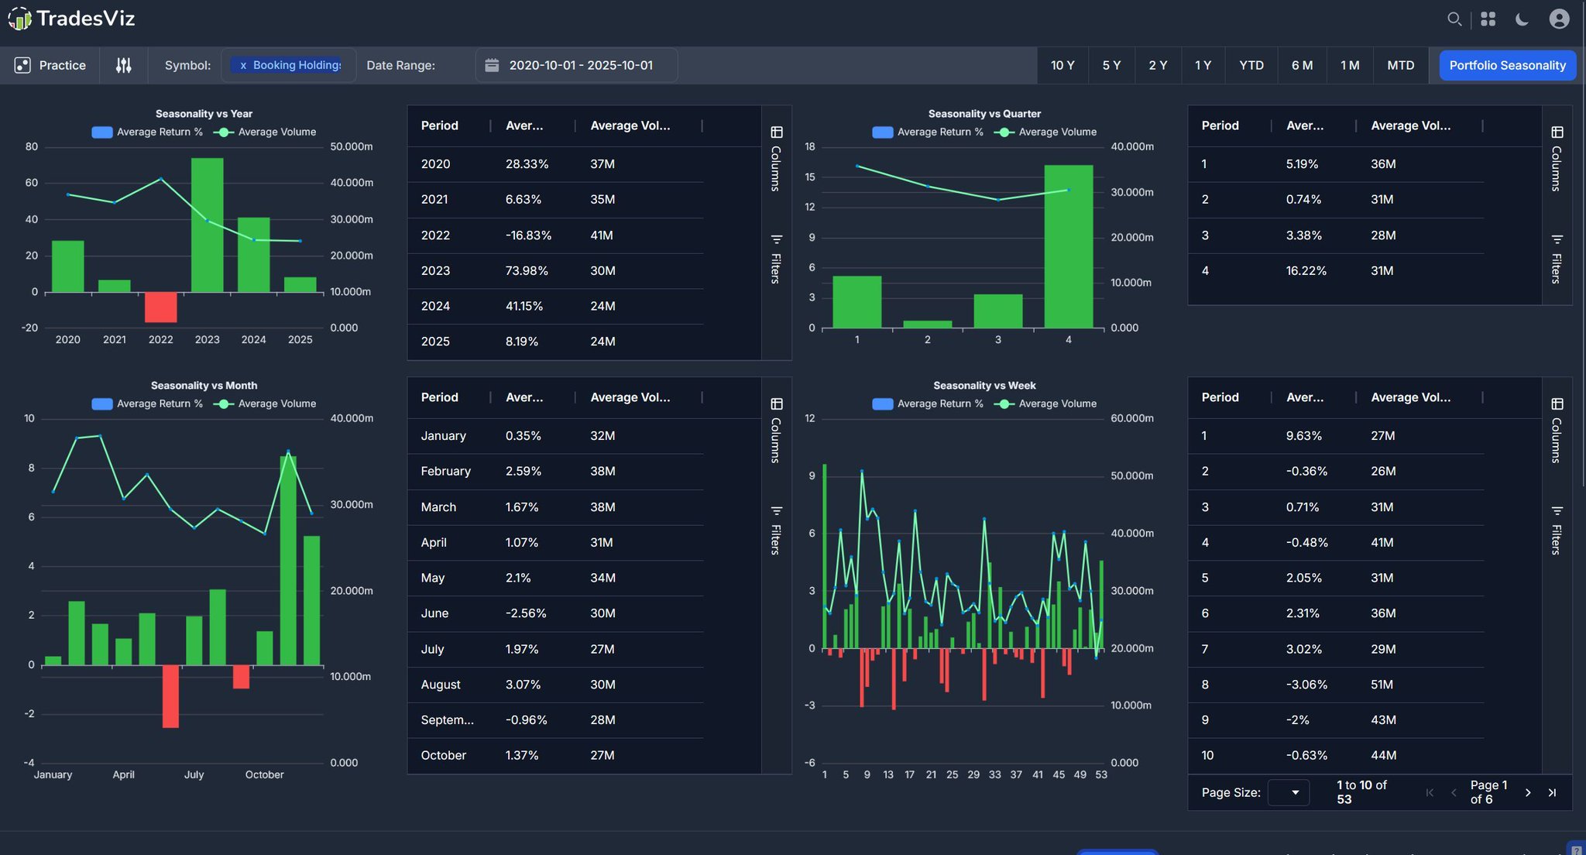Click the search magnifier icon

pos(1454,19)
